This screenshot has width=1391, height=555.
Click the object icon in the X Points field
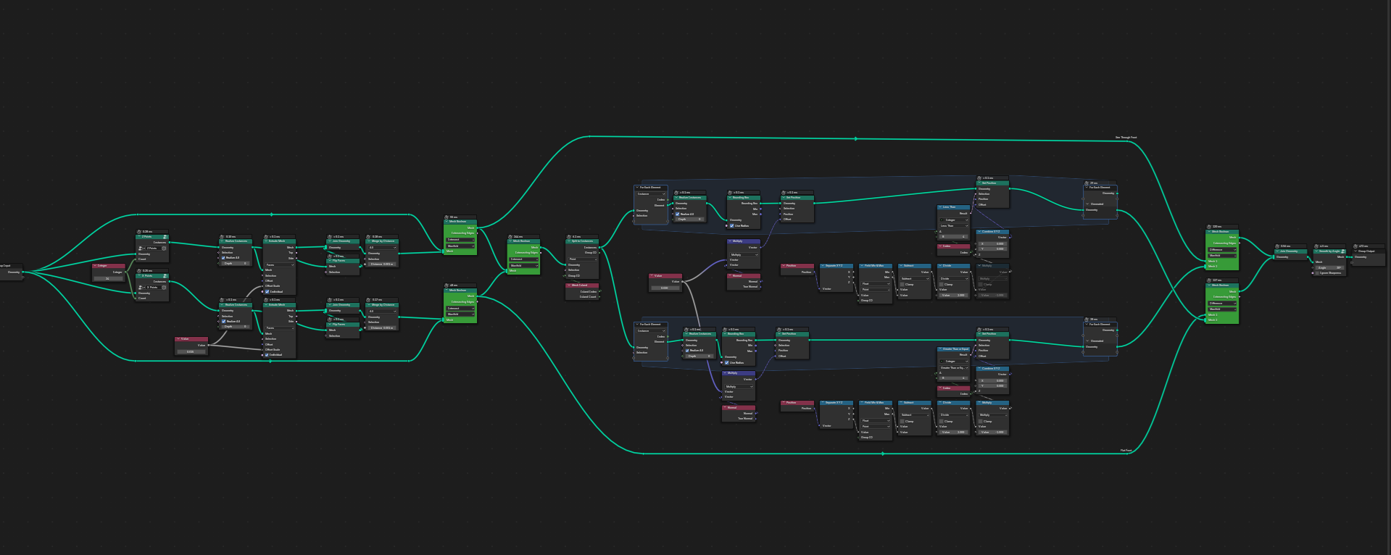141,287
